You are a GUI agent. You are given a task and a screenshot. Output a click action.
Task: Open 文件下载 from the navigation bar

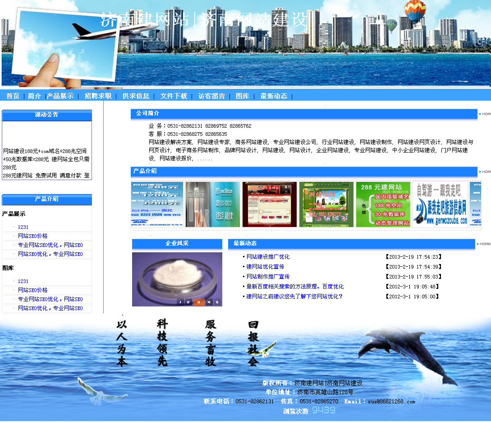pyautogui.click(x=174, y=96)
